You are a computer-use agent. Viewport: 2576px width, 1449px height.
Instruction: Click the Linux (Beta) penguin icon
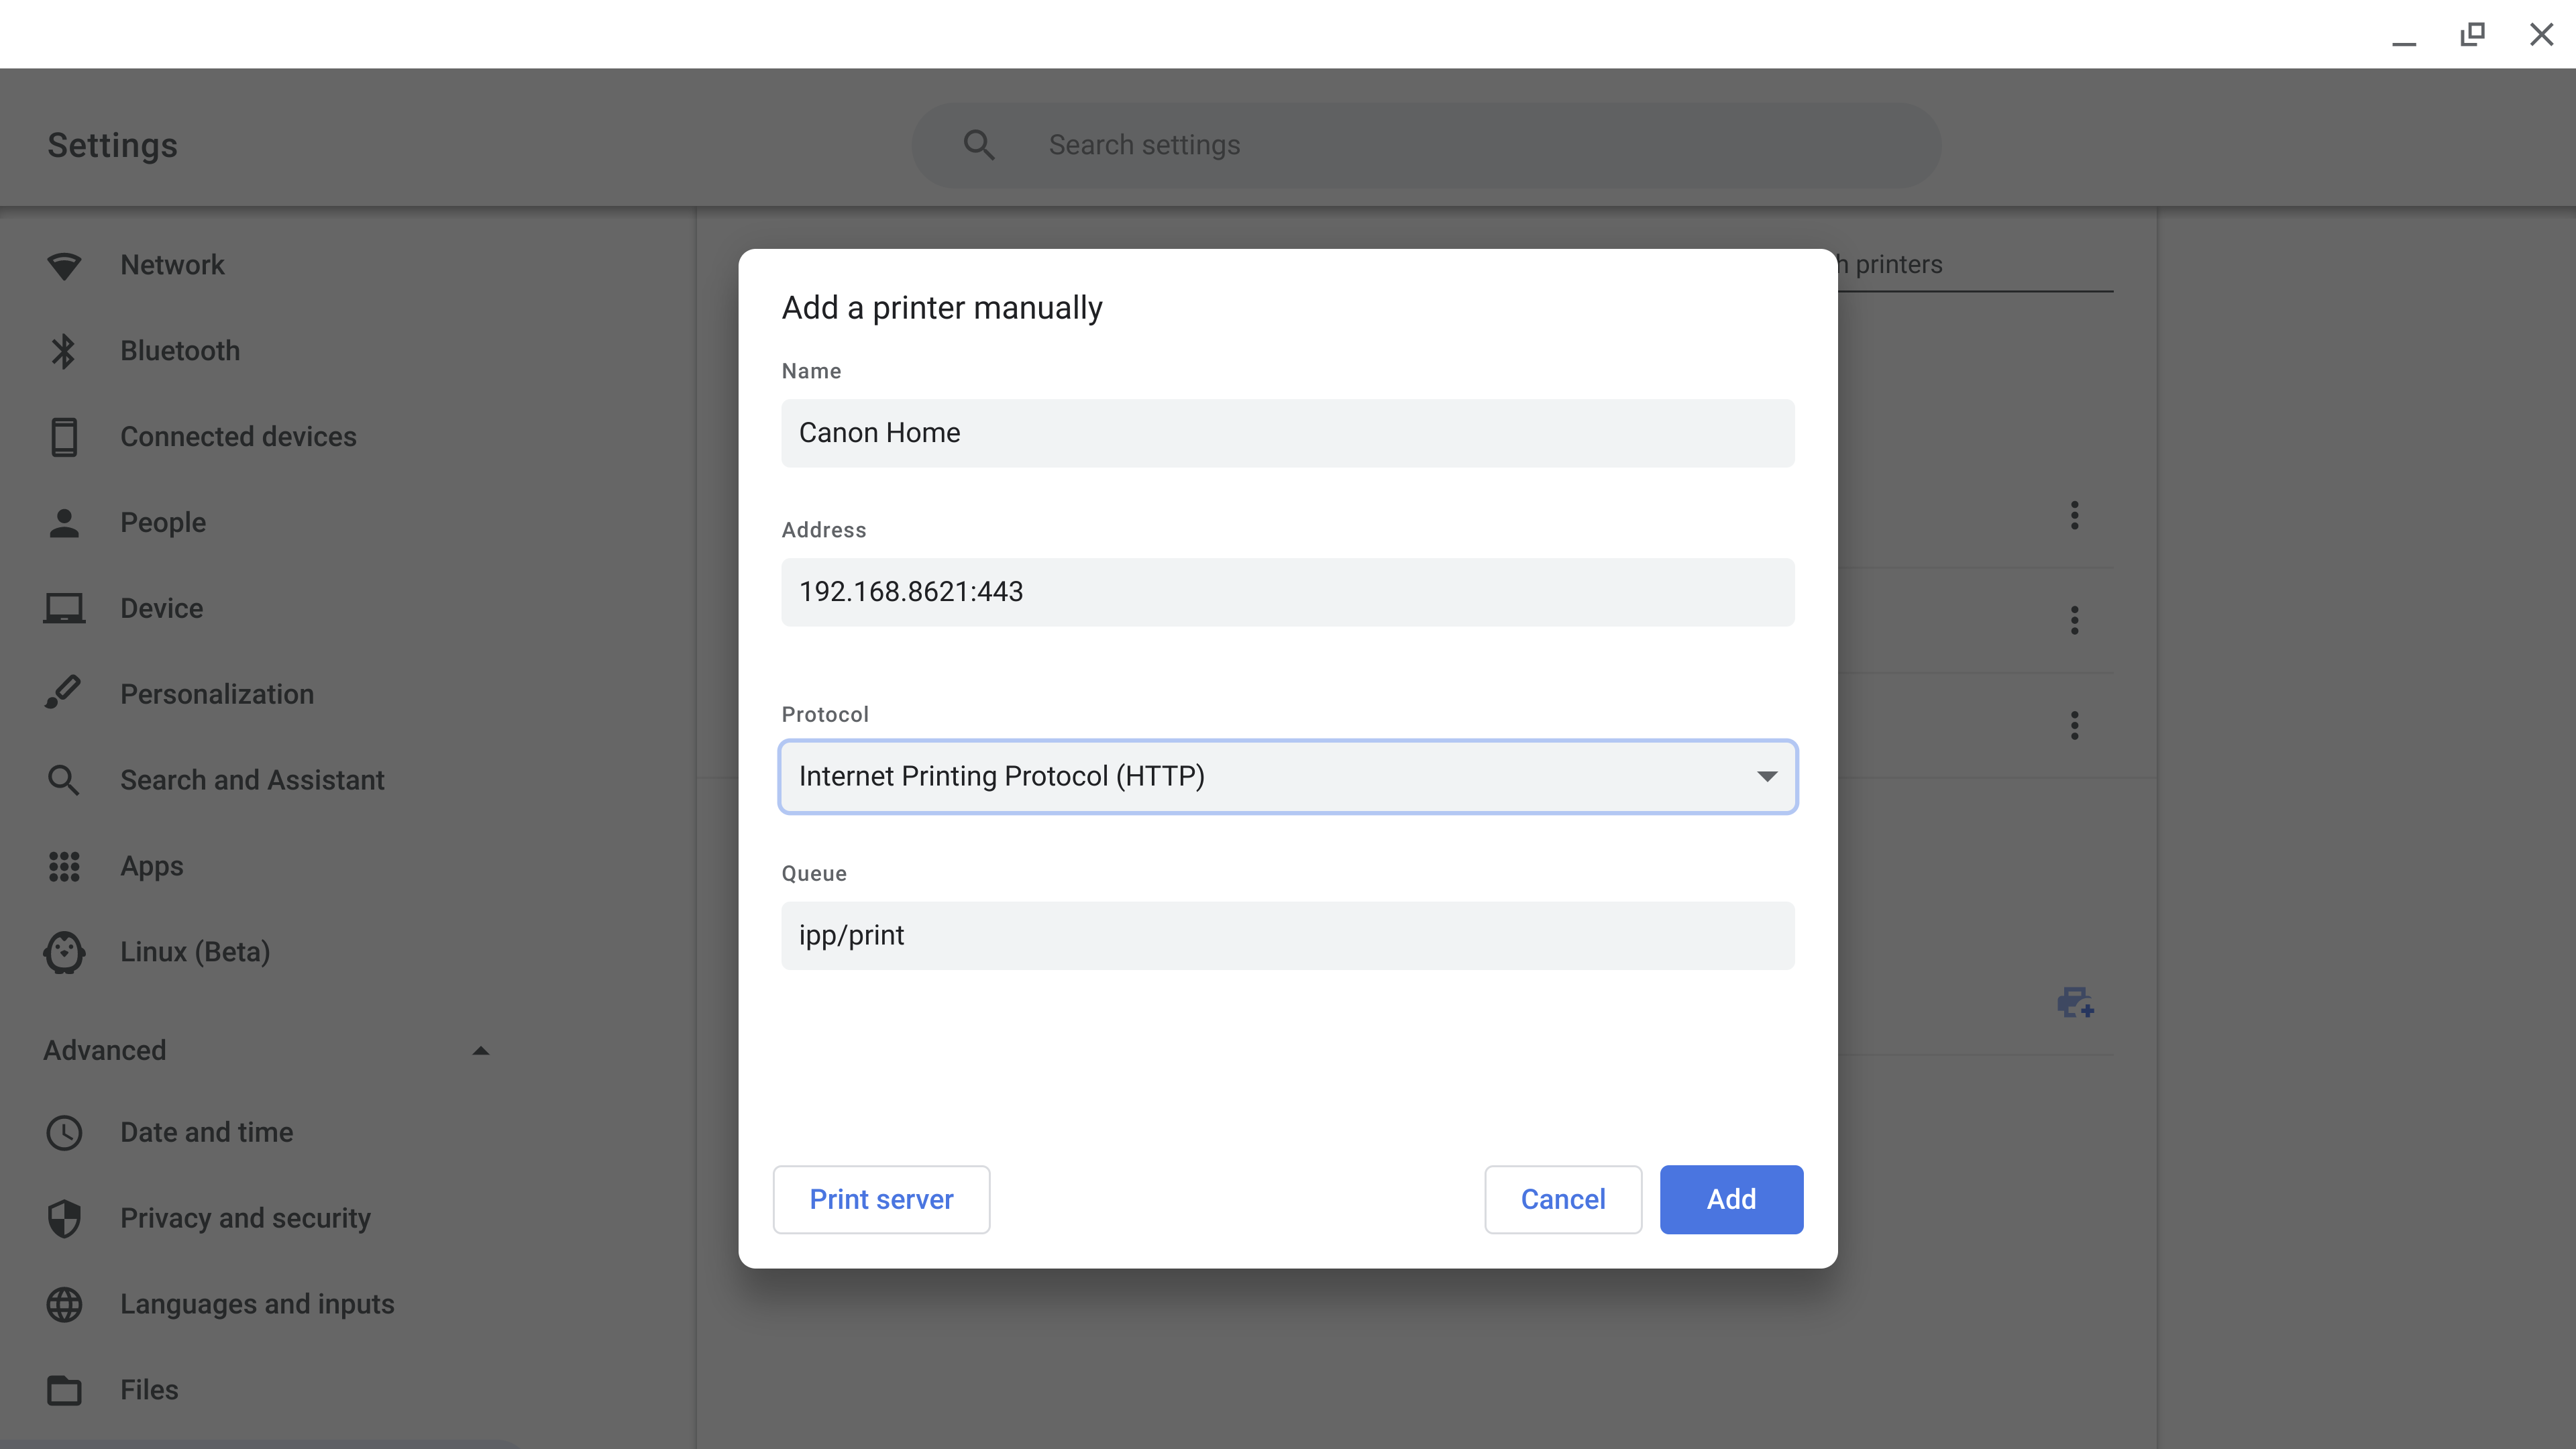tap(64, 952)
